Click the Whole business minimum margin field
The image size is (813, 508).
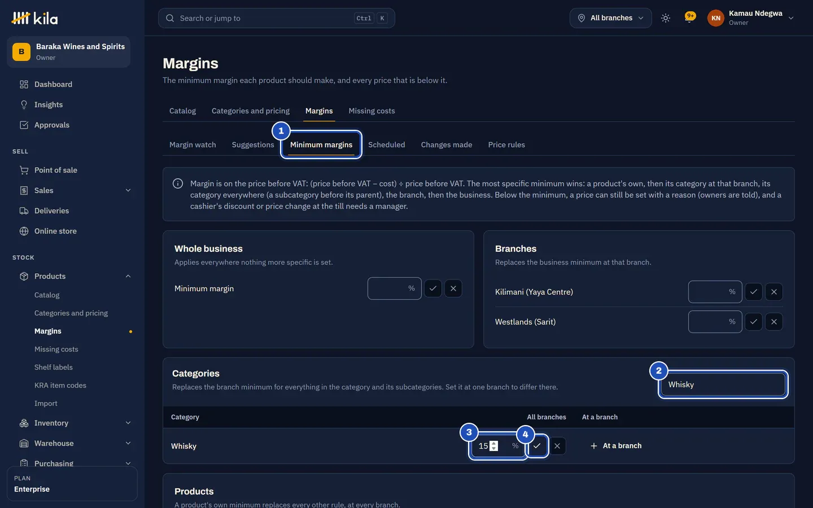click(x=395, y=288)
